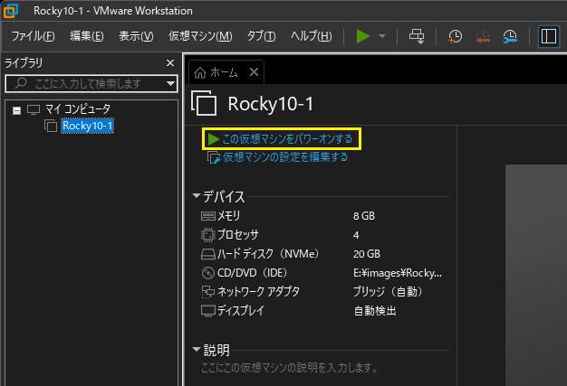Open the 表示(V) menu
Image resolution: width=567 pixels, height=386 pixels.
click(x=137, y=36)
